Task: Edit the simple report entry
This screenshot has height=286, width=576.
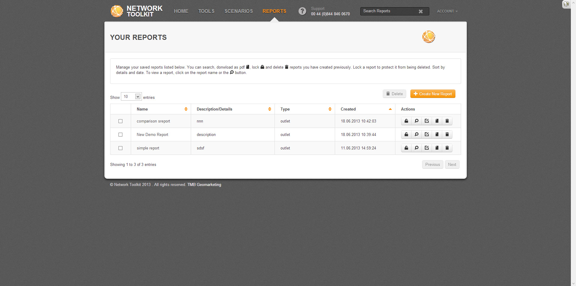Action: [x=427, y=148]
